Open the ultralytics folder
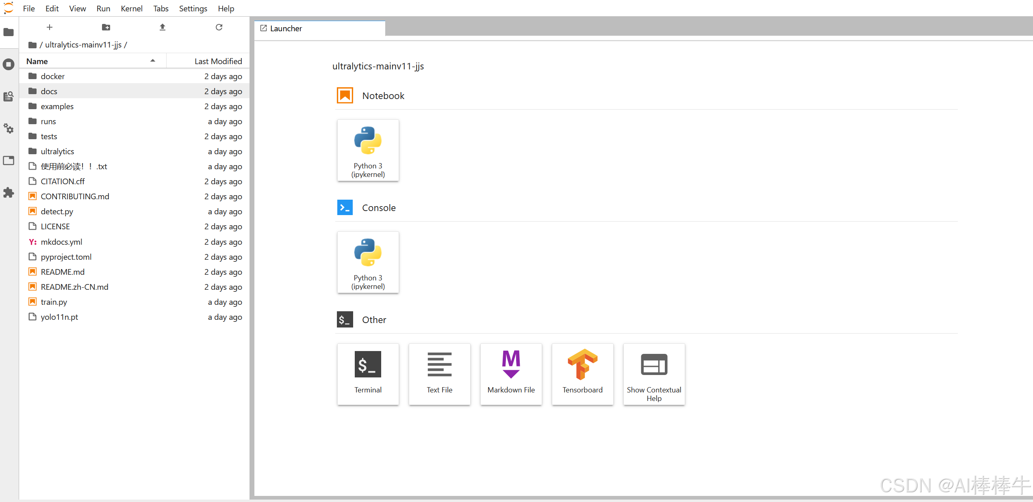The image size is (1033, 502). 57,151
